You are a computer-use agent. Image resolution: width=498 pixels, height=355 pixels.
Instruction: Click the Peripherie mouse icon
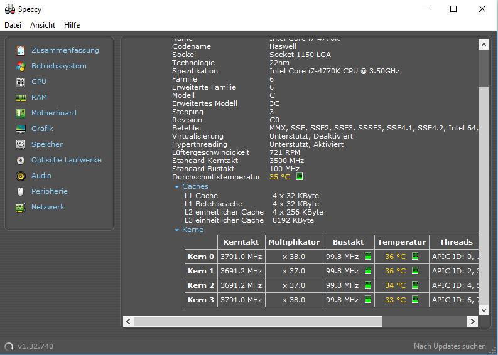pyautogui.click(x=21, y=191)
